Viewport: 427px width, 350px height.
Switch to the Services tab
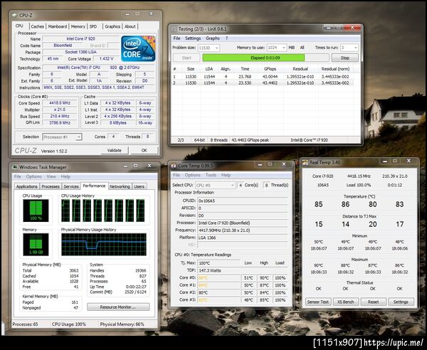71,186
